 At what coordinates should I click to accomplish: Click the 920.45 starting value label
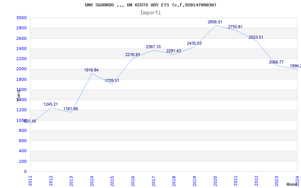coord(30,121)
